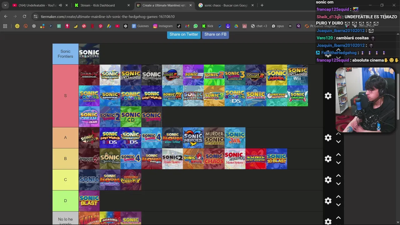Open the TikTok bookmark icon
Viewport: 400px width, 225px height.
tap(179, 26)
